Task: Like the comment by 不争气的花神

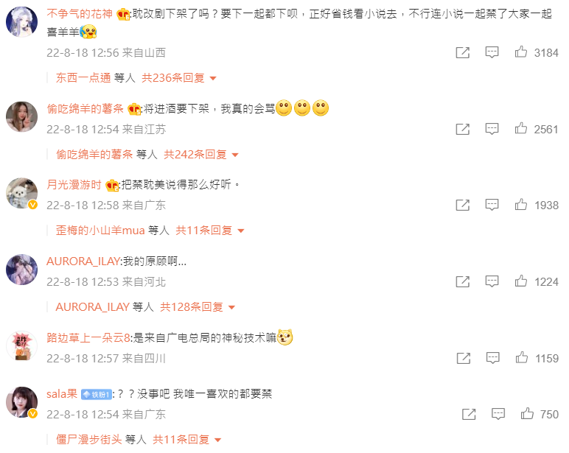Action: [x=521, y=52]
